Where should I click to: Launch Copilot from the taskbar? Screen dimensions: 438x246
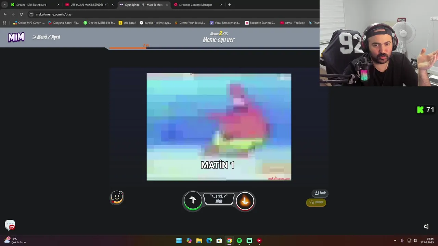tap(189, 241)
